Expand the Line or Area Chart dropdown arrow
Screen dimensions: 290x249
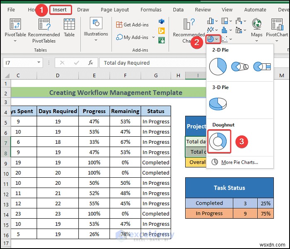[x=216, y=30]
